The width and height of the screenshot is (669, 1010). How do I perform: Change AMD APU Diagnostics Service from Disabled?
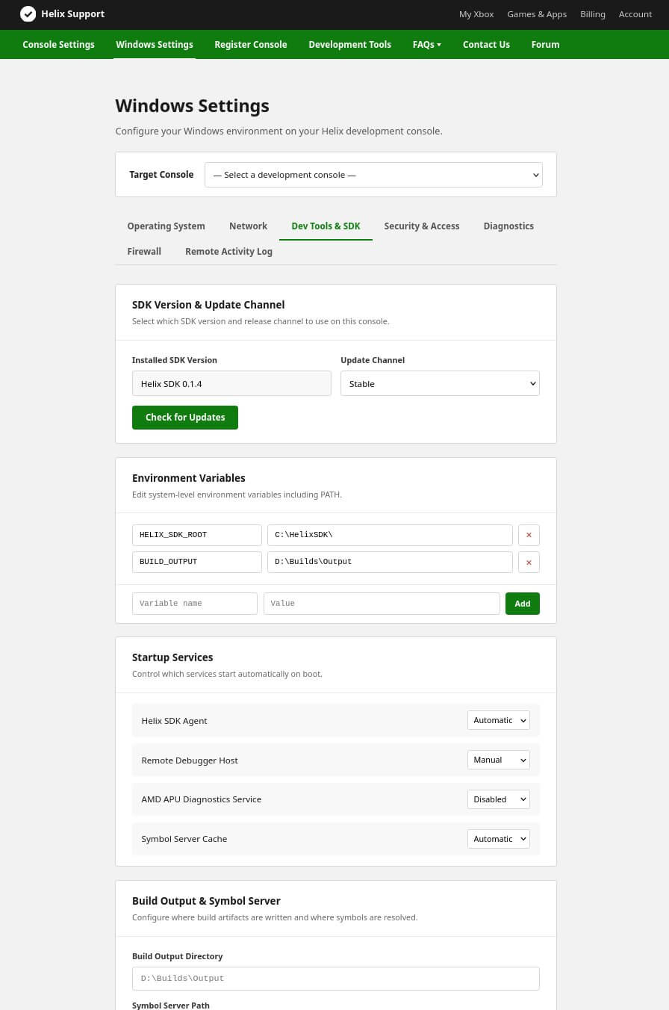click(x=498, y=799)
